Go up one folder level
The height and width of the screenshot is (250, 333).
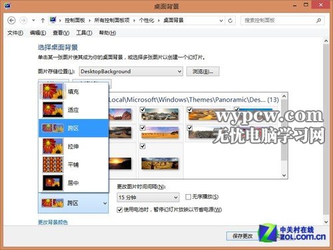[43, 21]
